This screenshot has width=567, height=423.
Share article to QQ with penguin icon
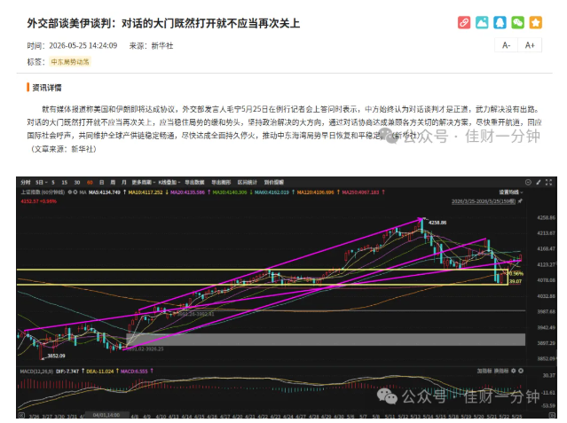pos(500,22)
